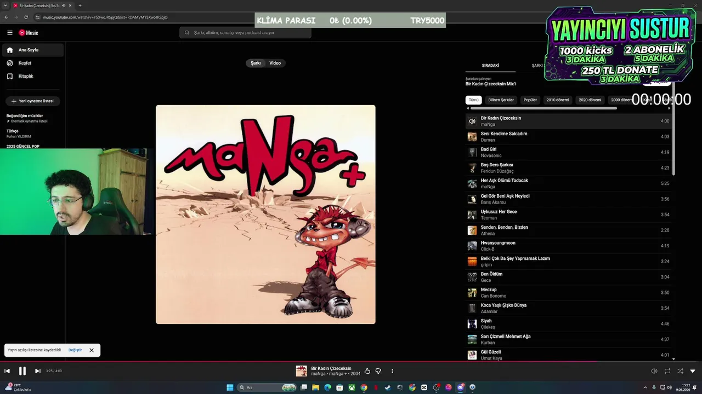Click the Seni Kendime Sakladım thumbnail

click(472, 137)
